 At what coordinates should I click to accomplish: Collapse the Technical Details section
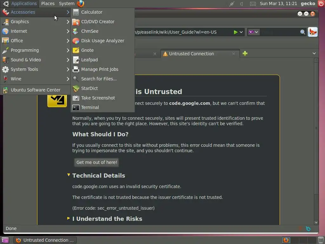[x=69, y=175]
